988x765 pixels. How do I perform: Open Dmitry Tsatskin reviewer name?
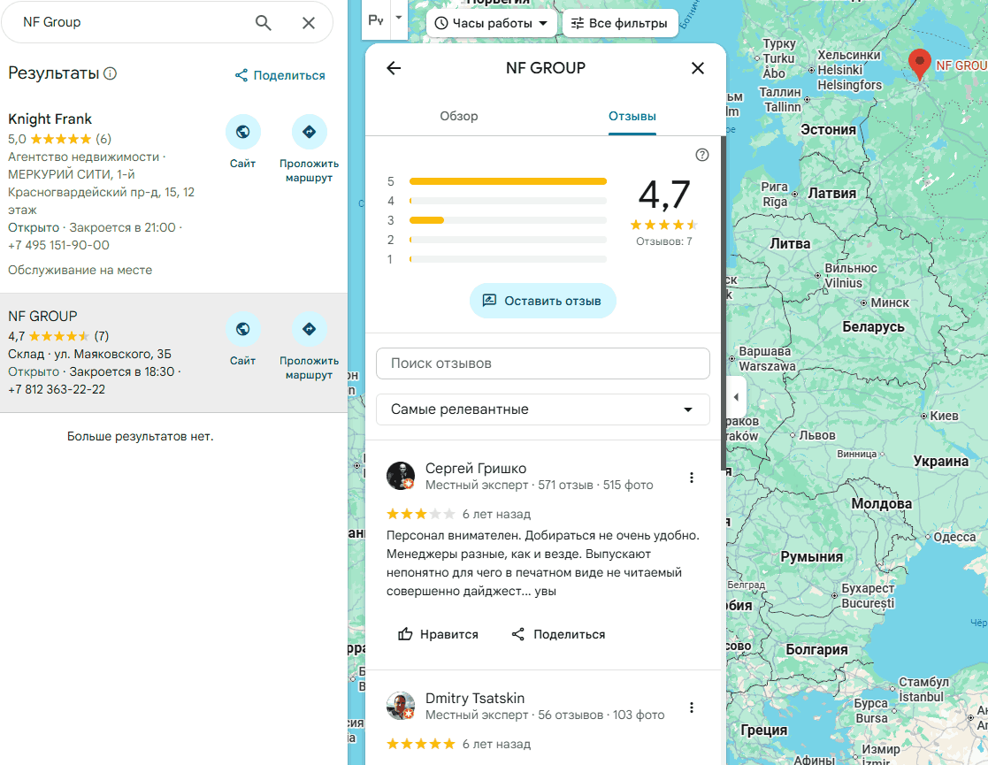[x=475, y=698]
